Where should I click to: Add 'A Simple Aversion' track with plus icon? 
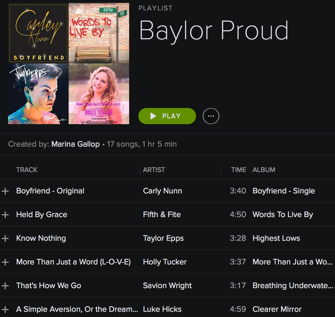(5, 309)
